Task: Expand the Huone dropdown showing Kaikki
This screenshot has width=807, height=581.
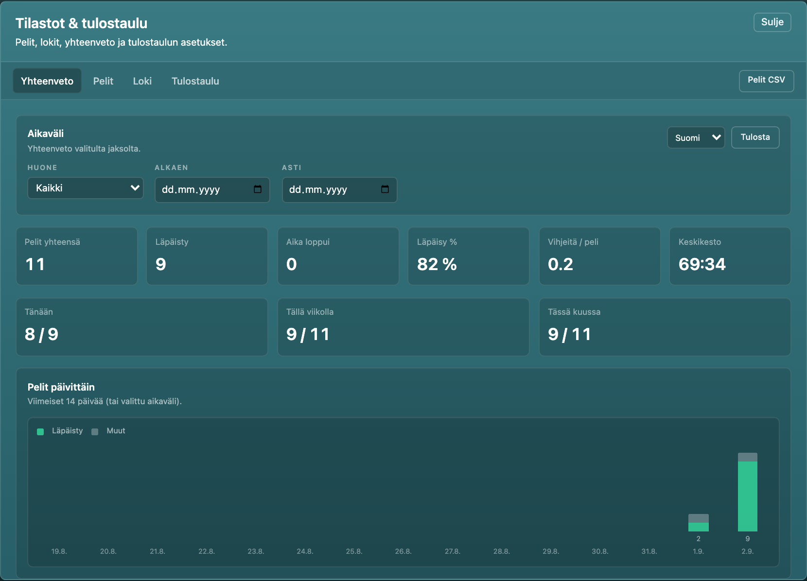Action: coord(86,188)
